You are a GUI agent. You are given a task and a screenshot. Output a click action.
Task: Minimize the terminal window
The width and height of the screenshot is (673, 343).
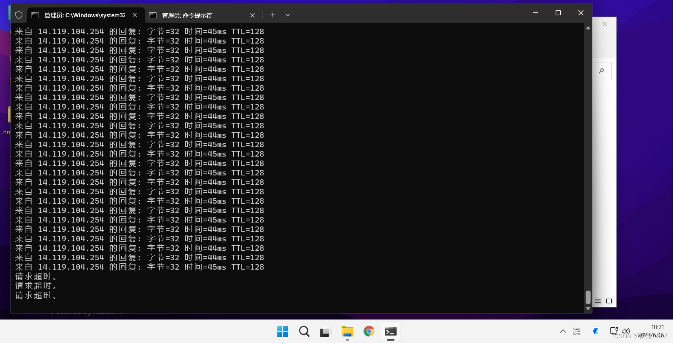pos(535,13)
